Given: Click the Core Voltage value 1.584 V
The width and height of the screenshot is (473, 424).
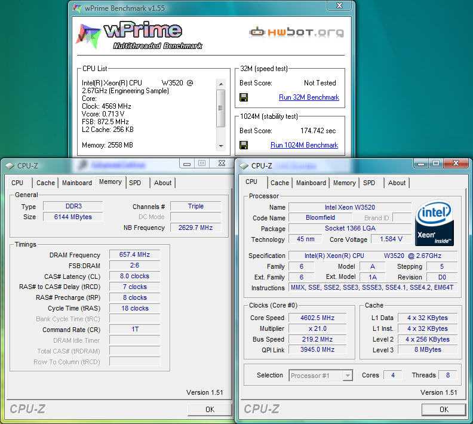Looking at the screenshot, I should point(391,239).
